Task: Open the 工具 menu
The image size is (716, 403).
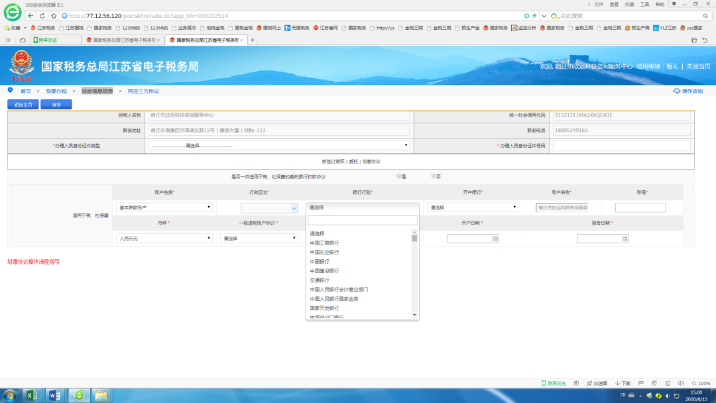Action: click(645, 4)
